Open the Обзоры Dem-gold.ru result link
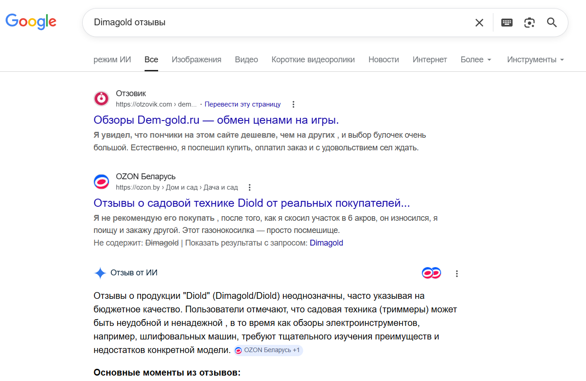 (216, 120)
